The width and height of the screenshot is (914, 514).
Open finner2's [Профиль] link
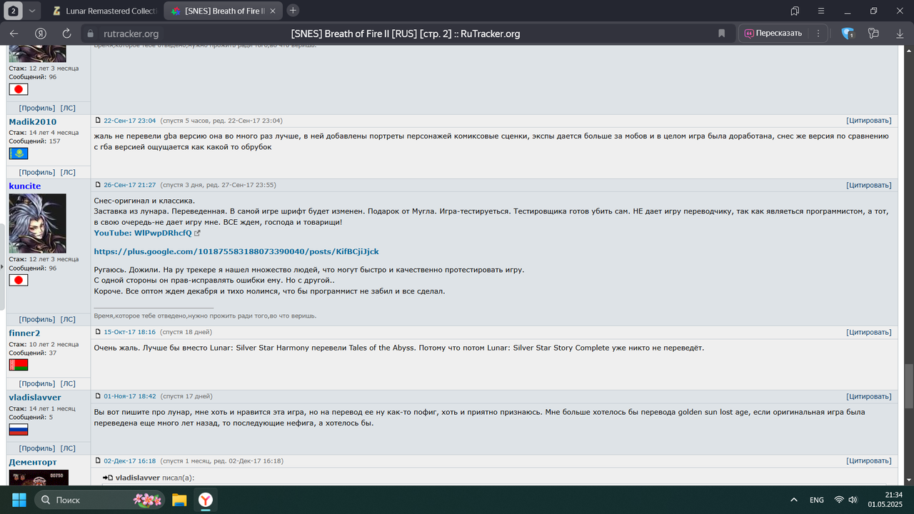point(37,383)
